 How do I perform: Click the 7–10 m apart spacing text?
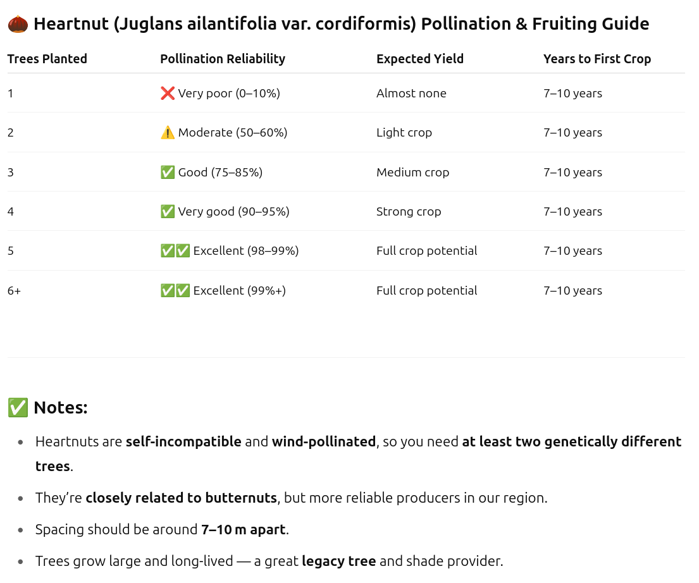point(244,529)
